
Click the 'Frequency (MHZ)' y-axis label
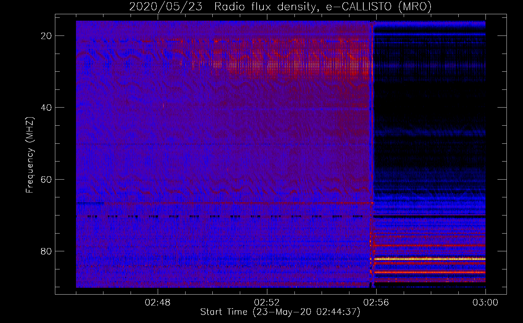(x=30, y=155)
